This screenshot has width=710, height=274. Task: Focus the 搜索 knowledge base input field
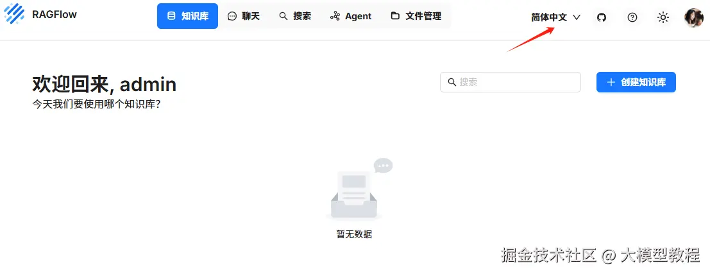(x=511, y=82)
